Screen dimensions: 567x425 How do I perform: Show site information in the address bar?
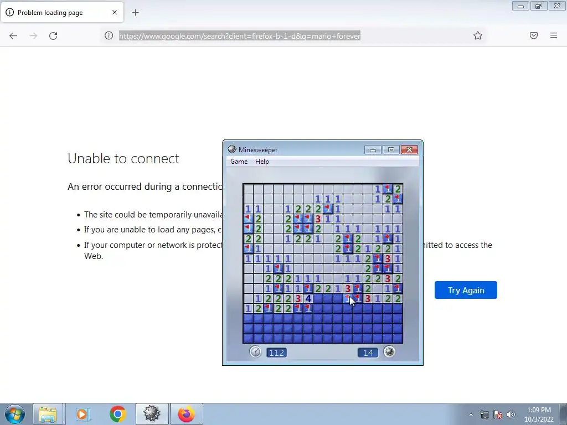[x=109, y=35]
